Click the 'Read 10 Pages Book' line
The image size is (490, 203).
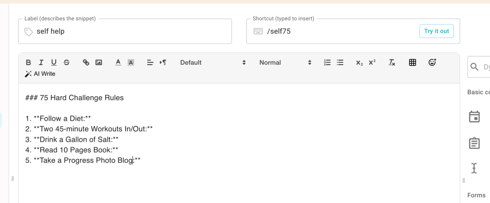click(72, 150)
